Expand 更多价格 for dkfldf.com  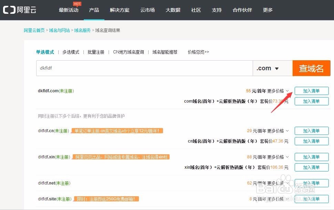click(278, 91)
